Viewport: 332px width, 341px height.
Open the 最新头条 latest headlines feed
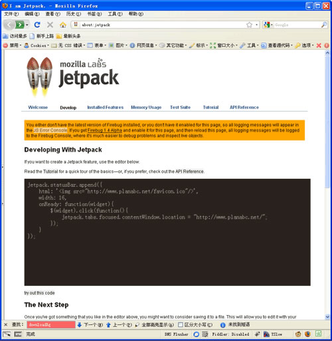click(x=68, y=36)
